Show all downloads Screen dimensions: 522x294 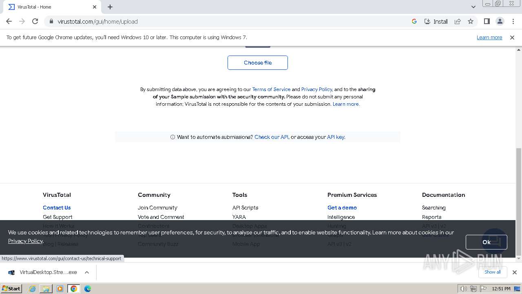[x=492, y=272]
